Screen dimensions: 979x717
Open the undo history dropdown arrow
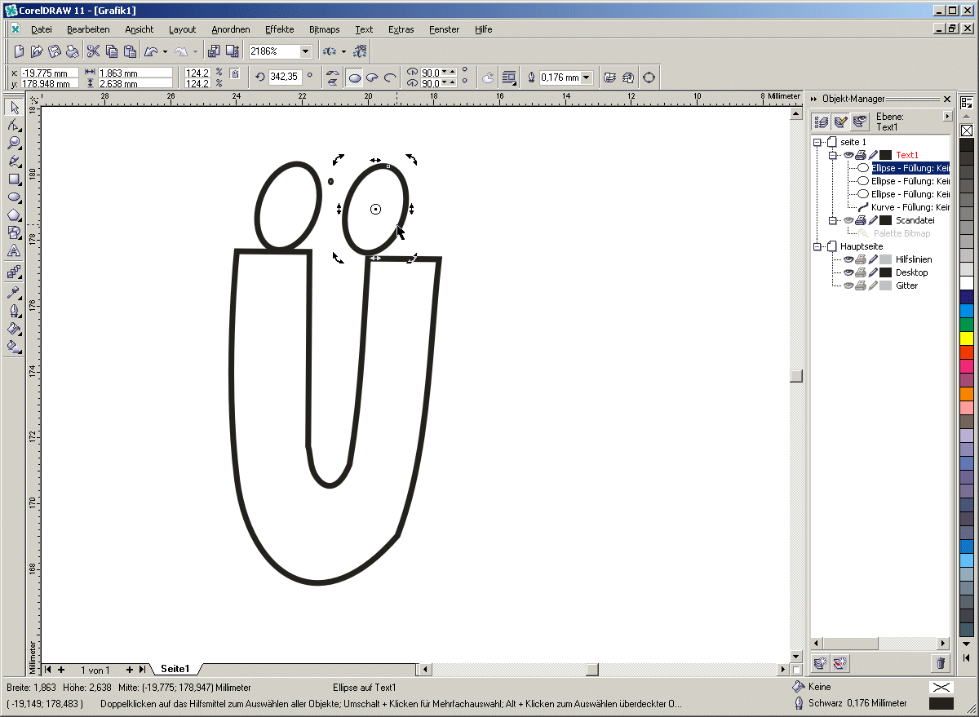coord(165,51)
